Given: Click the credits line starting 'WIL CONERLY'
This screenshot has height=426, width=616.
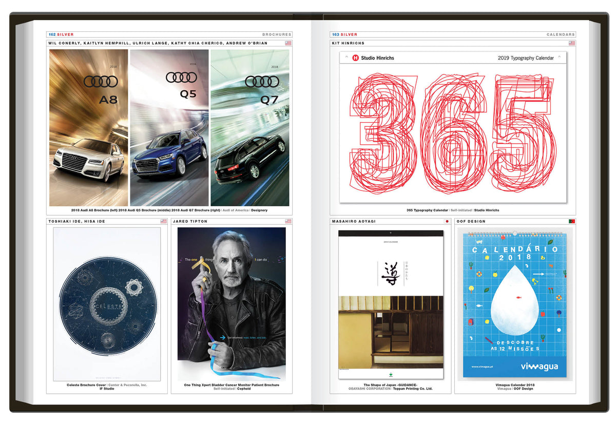Looking at the screenshot, I should click(x=158, y=44).
